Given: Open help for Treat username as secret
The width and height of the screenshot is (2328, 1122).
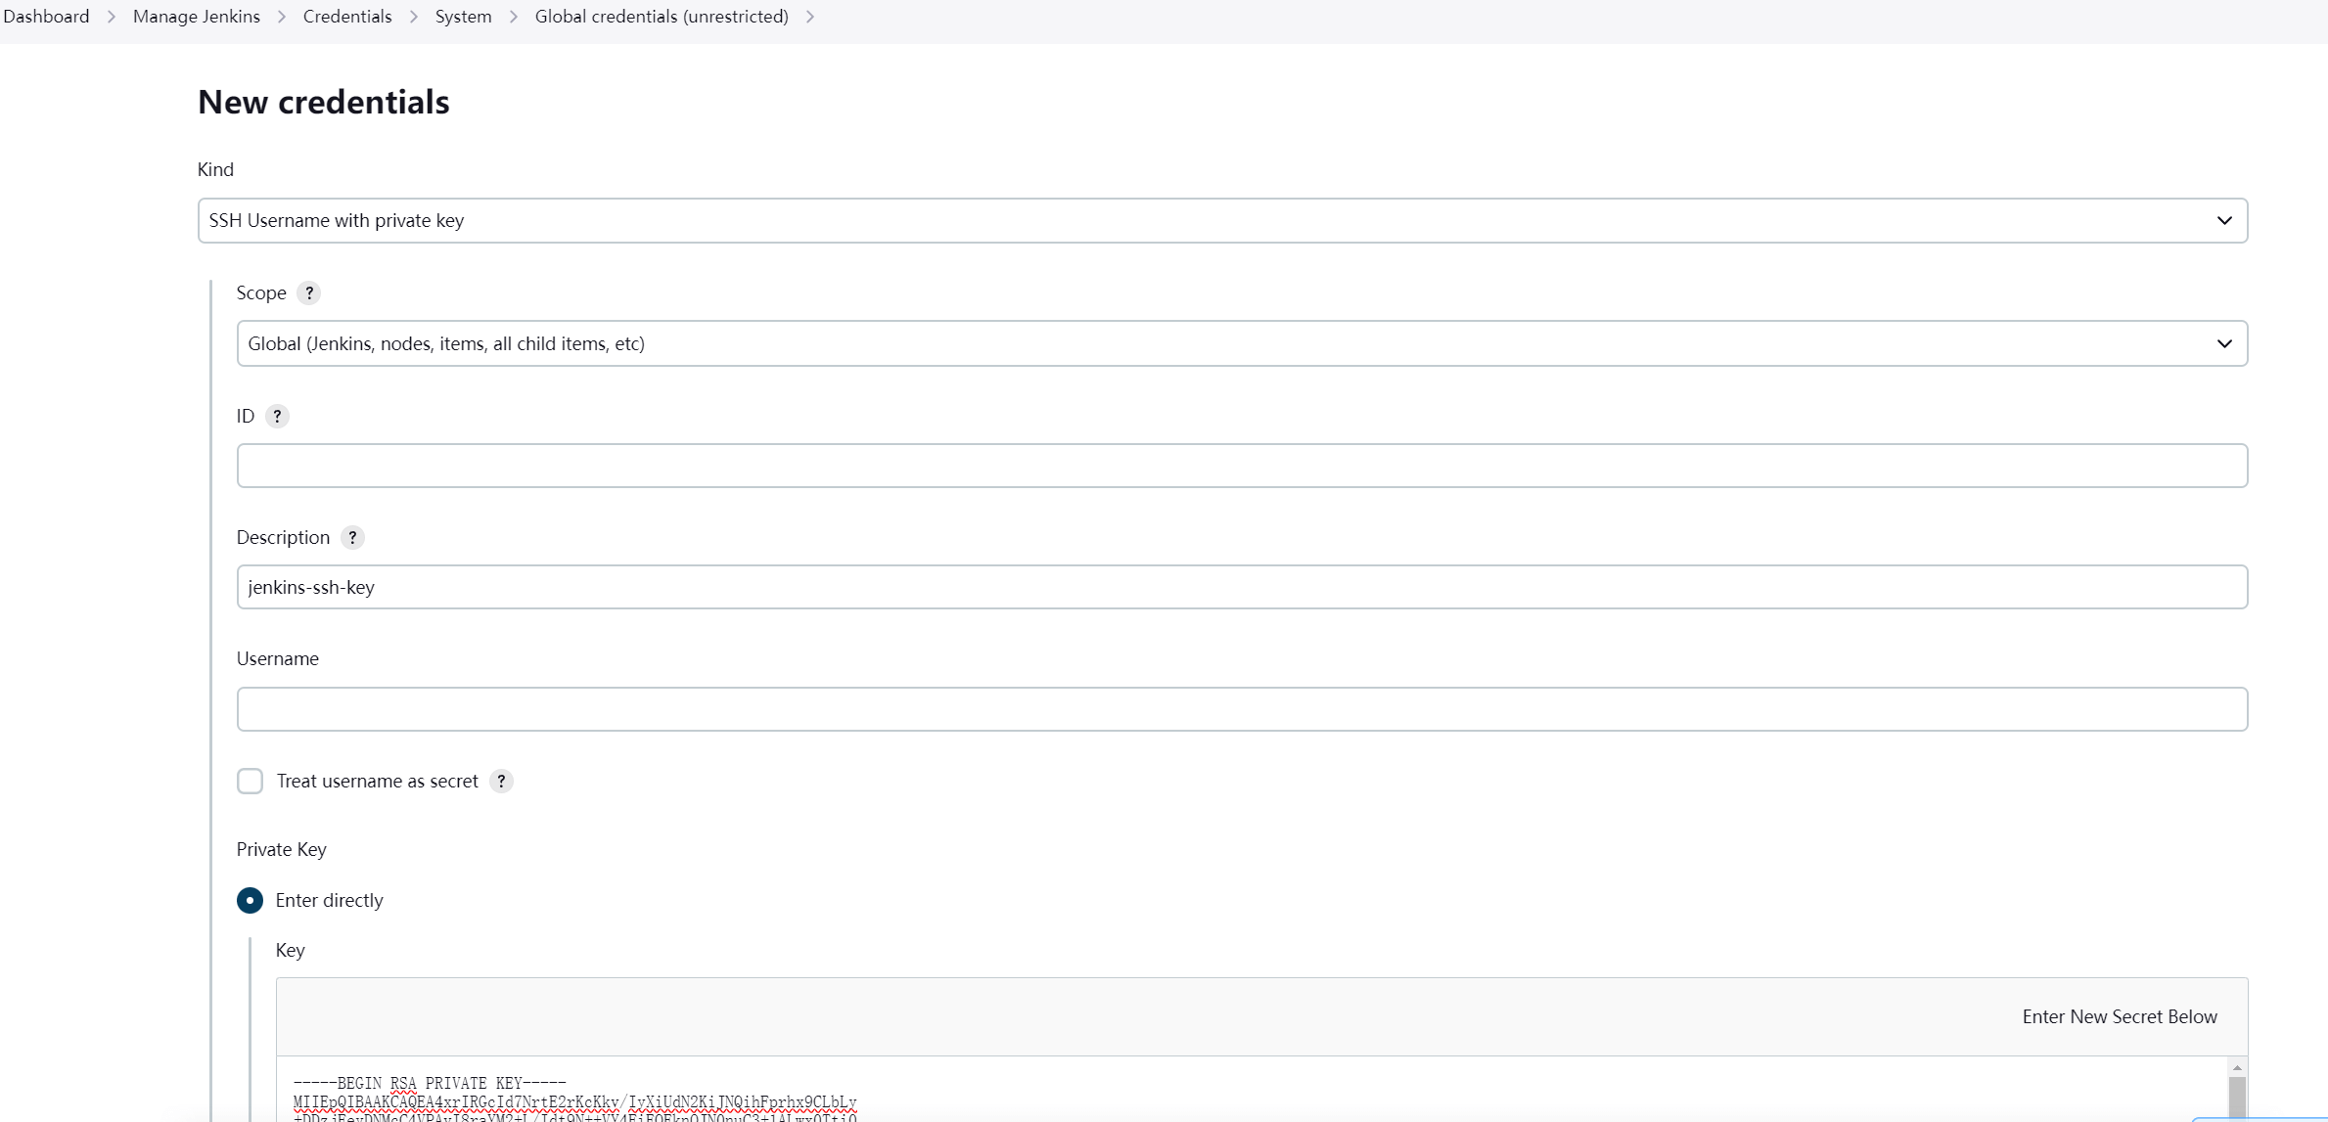Looking at the screenshot, I should (501, 782).
